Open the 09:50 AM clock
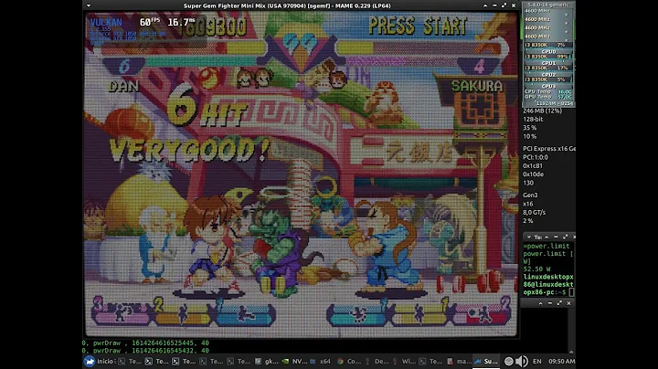 coord(561,361)
